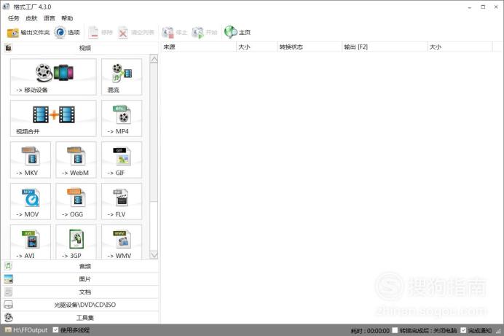Click the 大小 column header after 输出 [F2]

pos(460,47)
